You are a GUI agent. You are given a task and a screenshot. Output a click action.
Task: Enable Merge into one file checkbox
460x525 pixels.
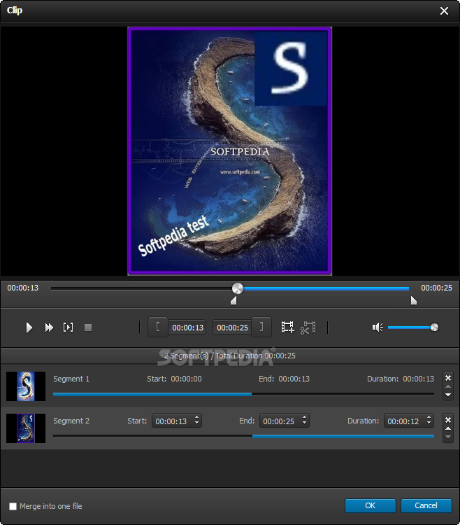[x=13, y=506]
